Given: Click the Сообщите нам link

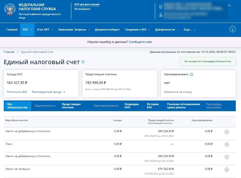Looking at the screenshot, I should coord(140,42).
